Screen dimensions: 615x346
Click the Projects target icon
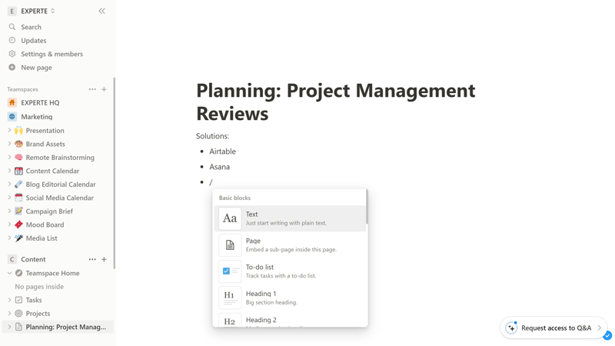coord(18,313)
